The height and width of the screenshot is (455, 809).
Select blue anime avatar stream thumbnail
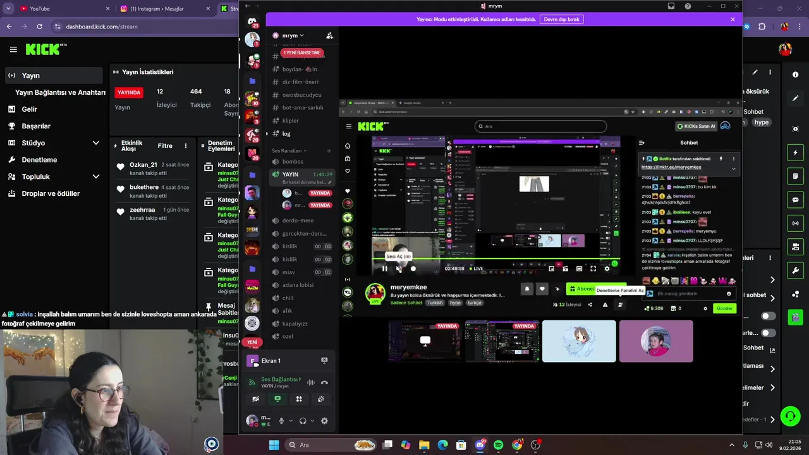pyautogui.click(x=579, y=341)
